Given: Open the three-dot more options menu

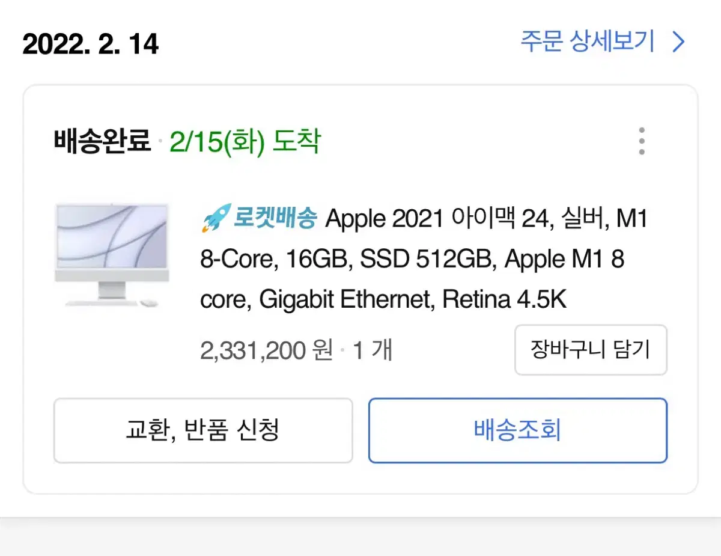Looking at the screenshot, I should click(x=642, y=141).
